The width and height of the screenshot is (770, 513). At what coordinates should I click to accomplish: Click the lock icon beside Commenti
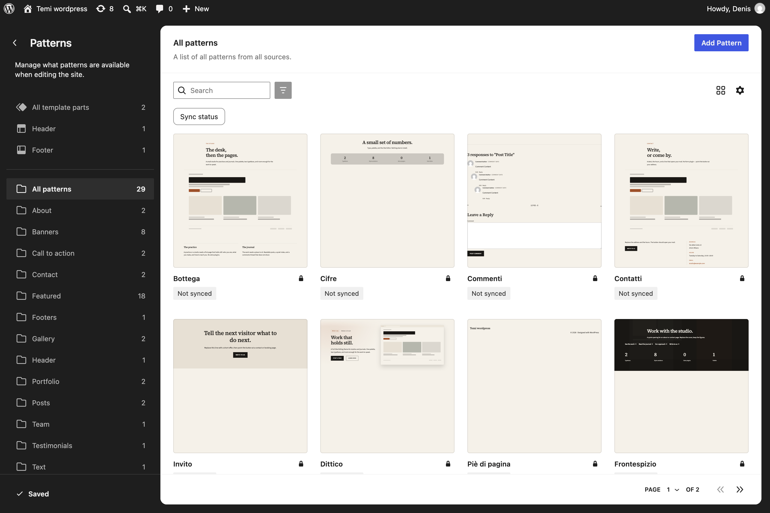point(595,278)
